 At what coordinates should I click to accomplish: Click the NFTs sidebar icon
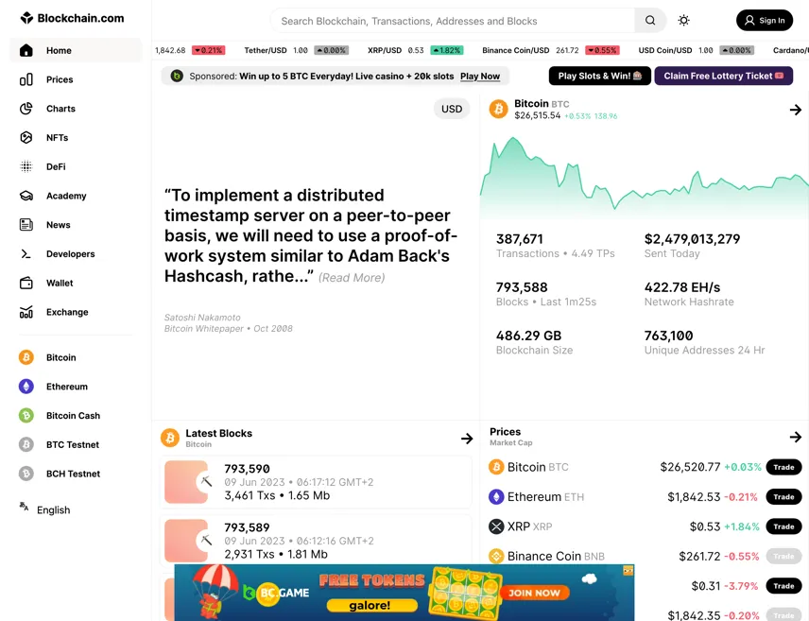(x=26, y=137)
